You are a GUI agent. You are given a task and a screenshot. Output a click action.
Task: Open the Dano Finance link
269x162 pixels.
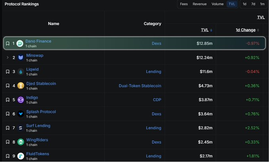click(38, 41)
